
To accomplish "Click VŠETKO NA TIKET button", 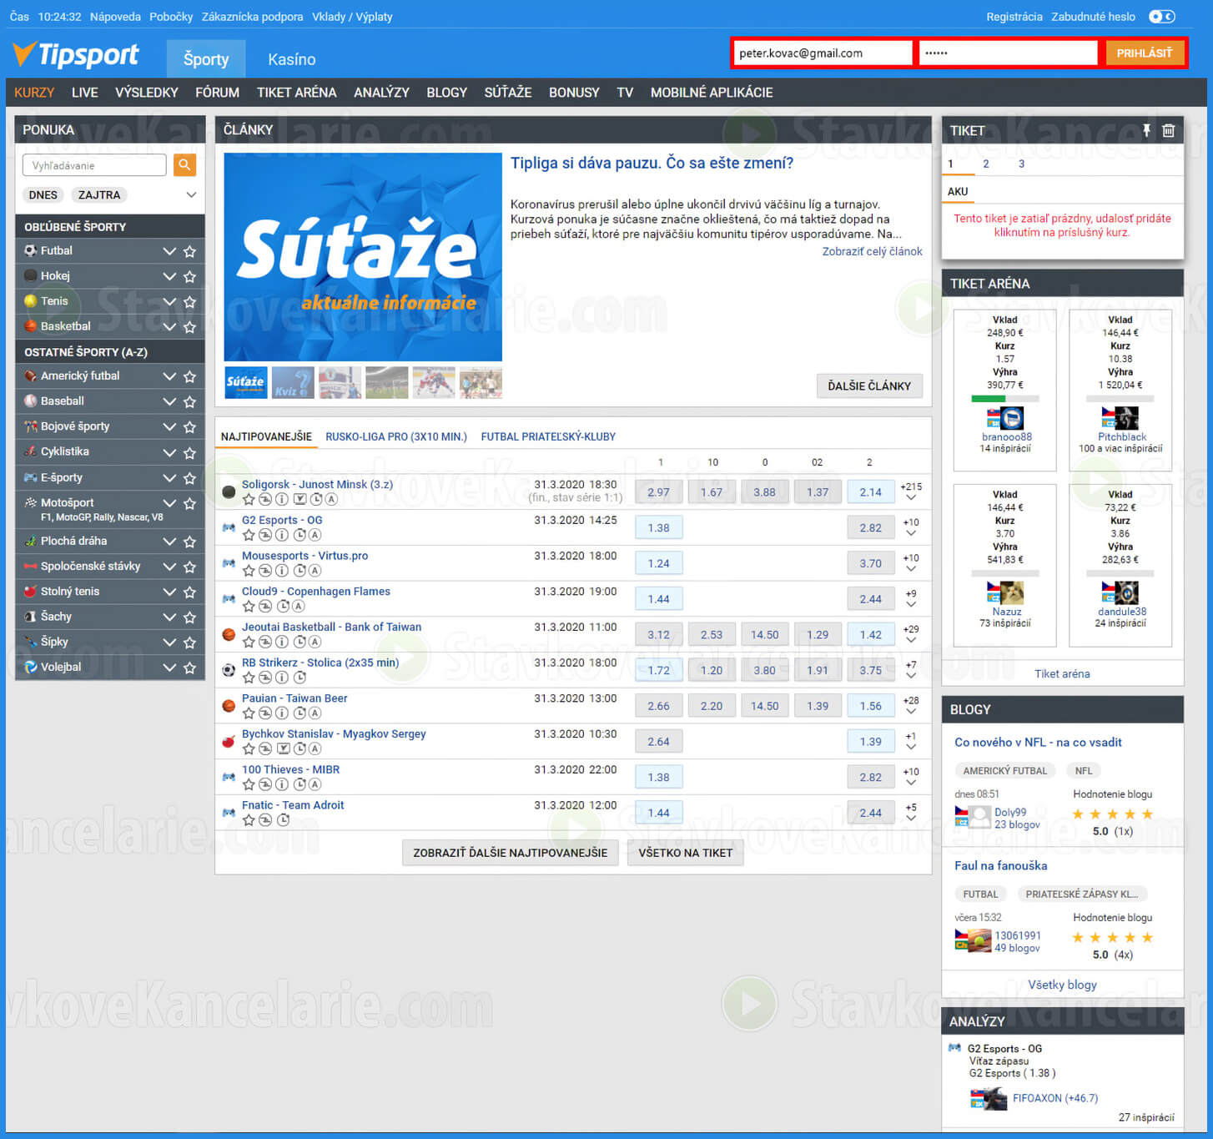I will point(685,853).
